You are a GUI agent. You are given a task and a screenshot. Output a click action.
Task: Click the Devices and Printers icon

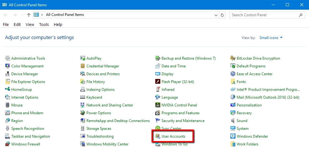click(83, 74)
